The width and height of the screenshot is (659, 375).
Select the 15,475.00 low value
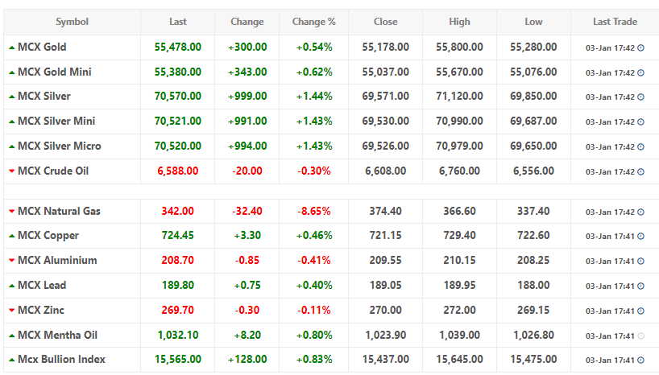(533, 360)
